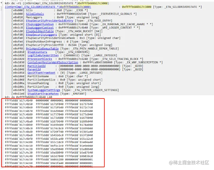The height and width of the screenshot is (170, 214).
Task: Select the 0x344 provider PID value
Action: point(72,45)
